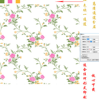
Task: Pick the pink color swatch
Action: tap(10, 2)
